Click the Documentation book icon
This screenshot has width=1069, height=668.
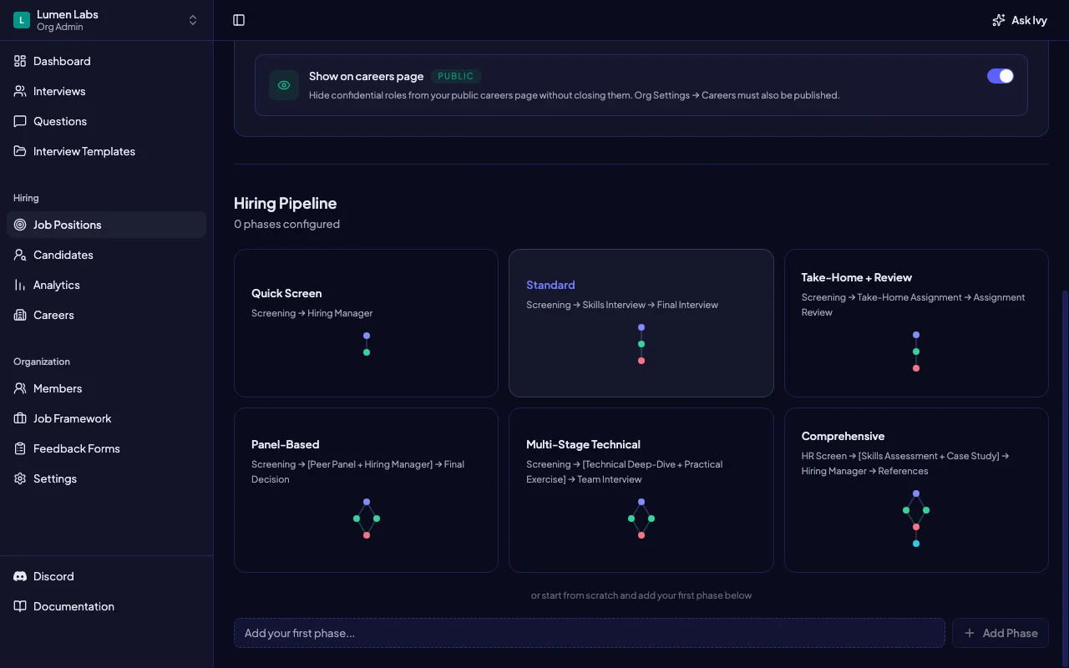click(20, 606)
